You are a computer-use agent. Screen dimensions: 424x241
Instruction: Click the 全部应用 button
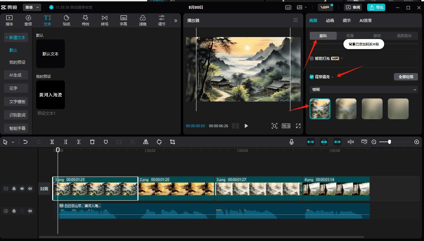pyautogui.click(x=406, y=77)
